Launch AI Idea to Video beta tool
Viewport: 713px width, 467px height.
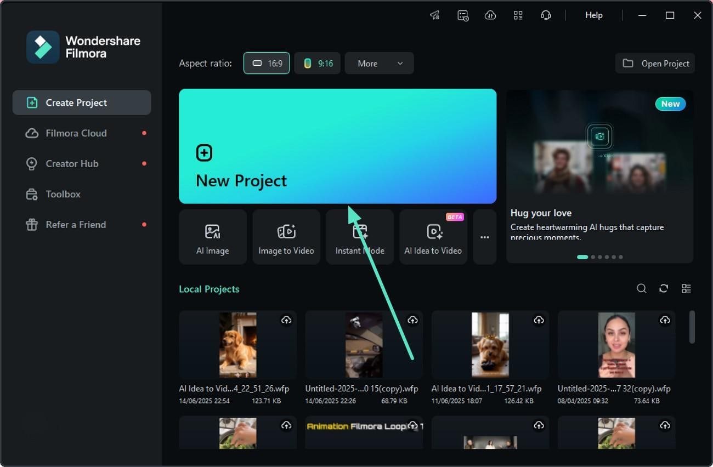[433, 237]
